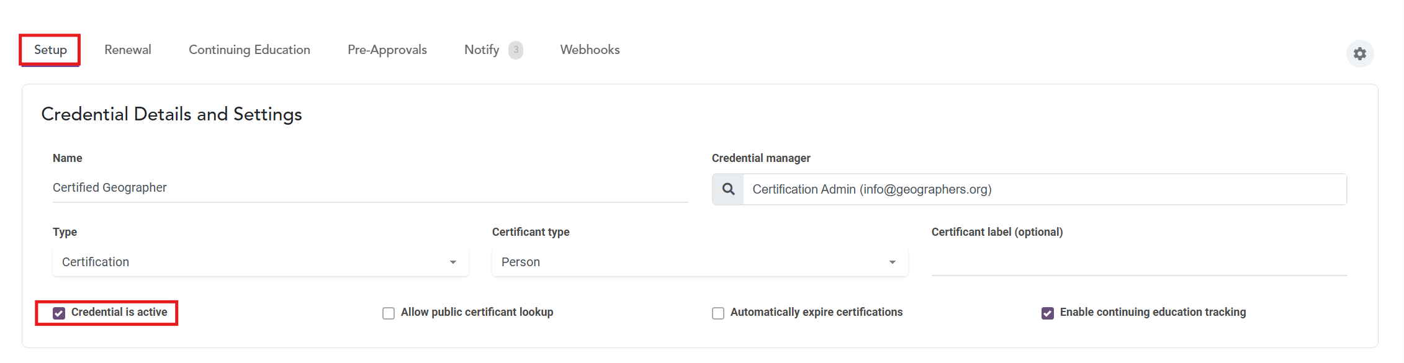Focus the Certificant label optional field
The height and width of the screenshot is (363, 1404).
(1139, 262)
